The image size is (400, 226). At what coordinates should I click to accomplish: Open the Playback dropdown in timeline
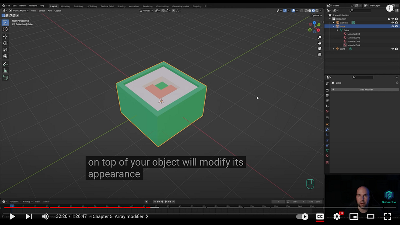(x=15, y=202)
